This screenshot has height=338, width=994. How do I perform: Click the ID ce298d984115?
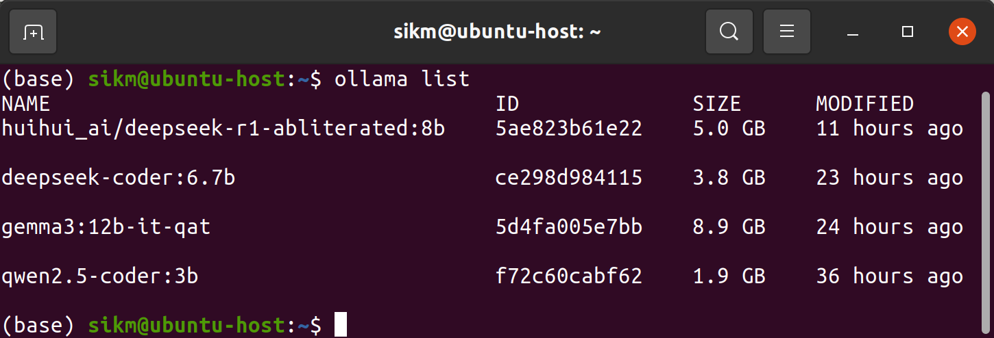click(x=568, y=177)
